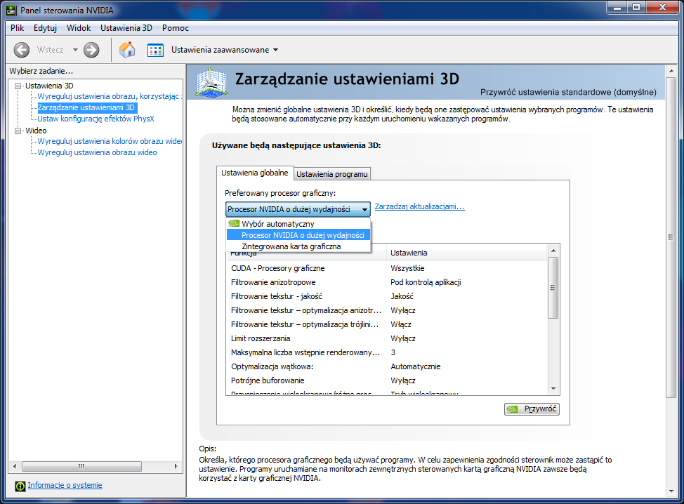Select Ustaw konfigurację efektów PhysX
The image size is (684, 504).
pos(96,119)
